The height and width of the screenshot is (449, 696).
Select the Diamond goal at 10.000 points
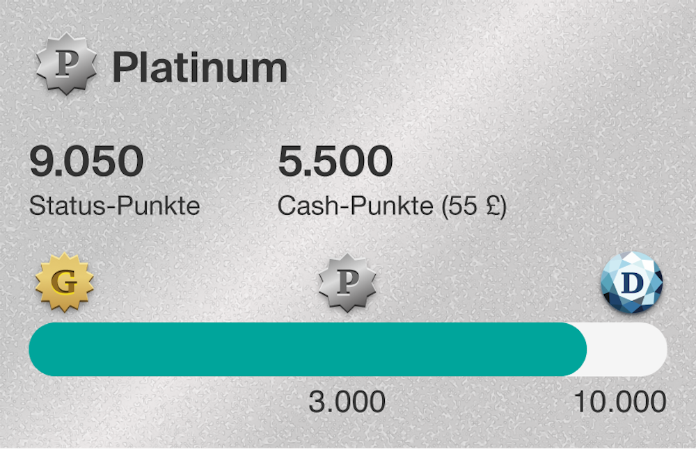[x=631, y=282]
